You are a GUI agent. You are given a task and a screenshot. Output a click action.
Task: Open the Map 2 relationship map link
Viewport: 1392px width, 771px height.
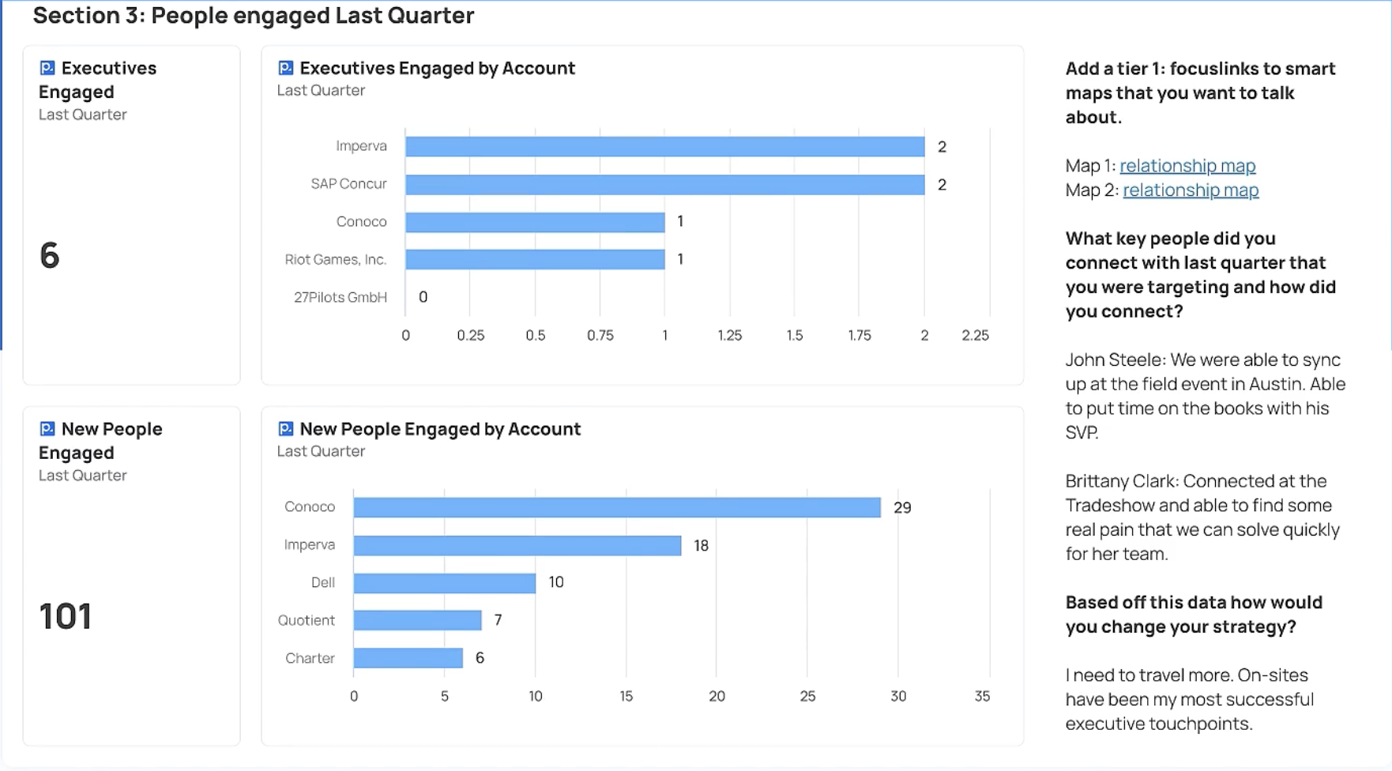click(1191, 190)
